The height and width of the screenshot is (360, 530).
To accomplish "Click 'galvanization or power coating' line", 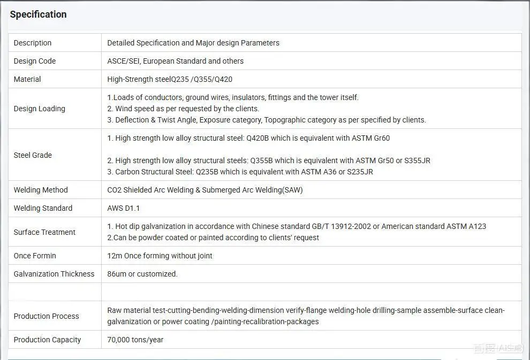I will click(213, 321).
